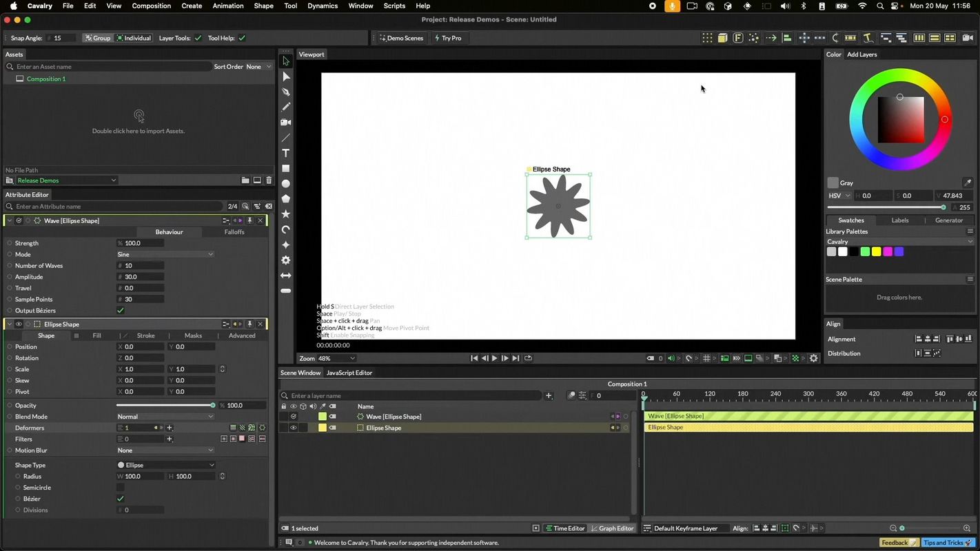
Task: Open the Composition menu
Action: [151, 6]
